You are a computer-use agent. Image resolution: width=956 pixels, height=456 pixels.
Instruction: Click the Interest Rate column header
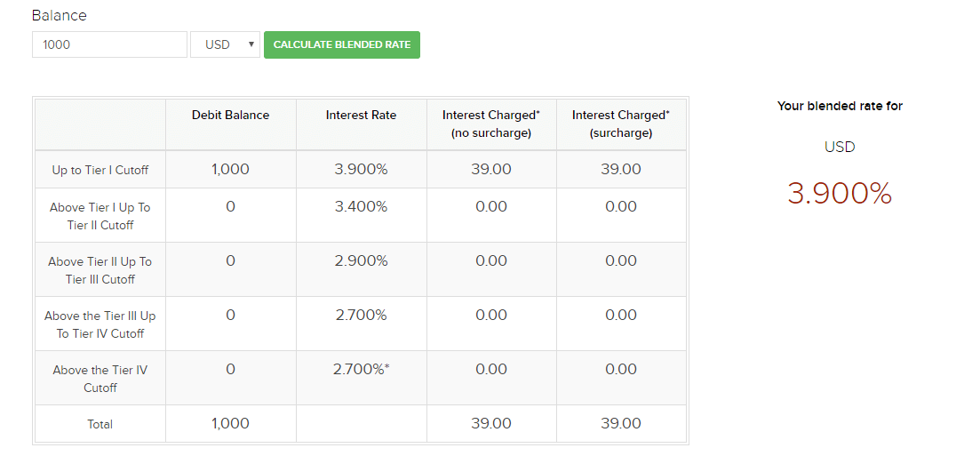pos(361,116)
